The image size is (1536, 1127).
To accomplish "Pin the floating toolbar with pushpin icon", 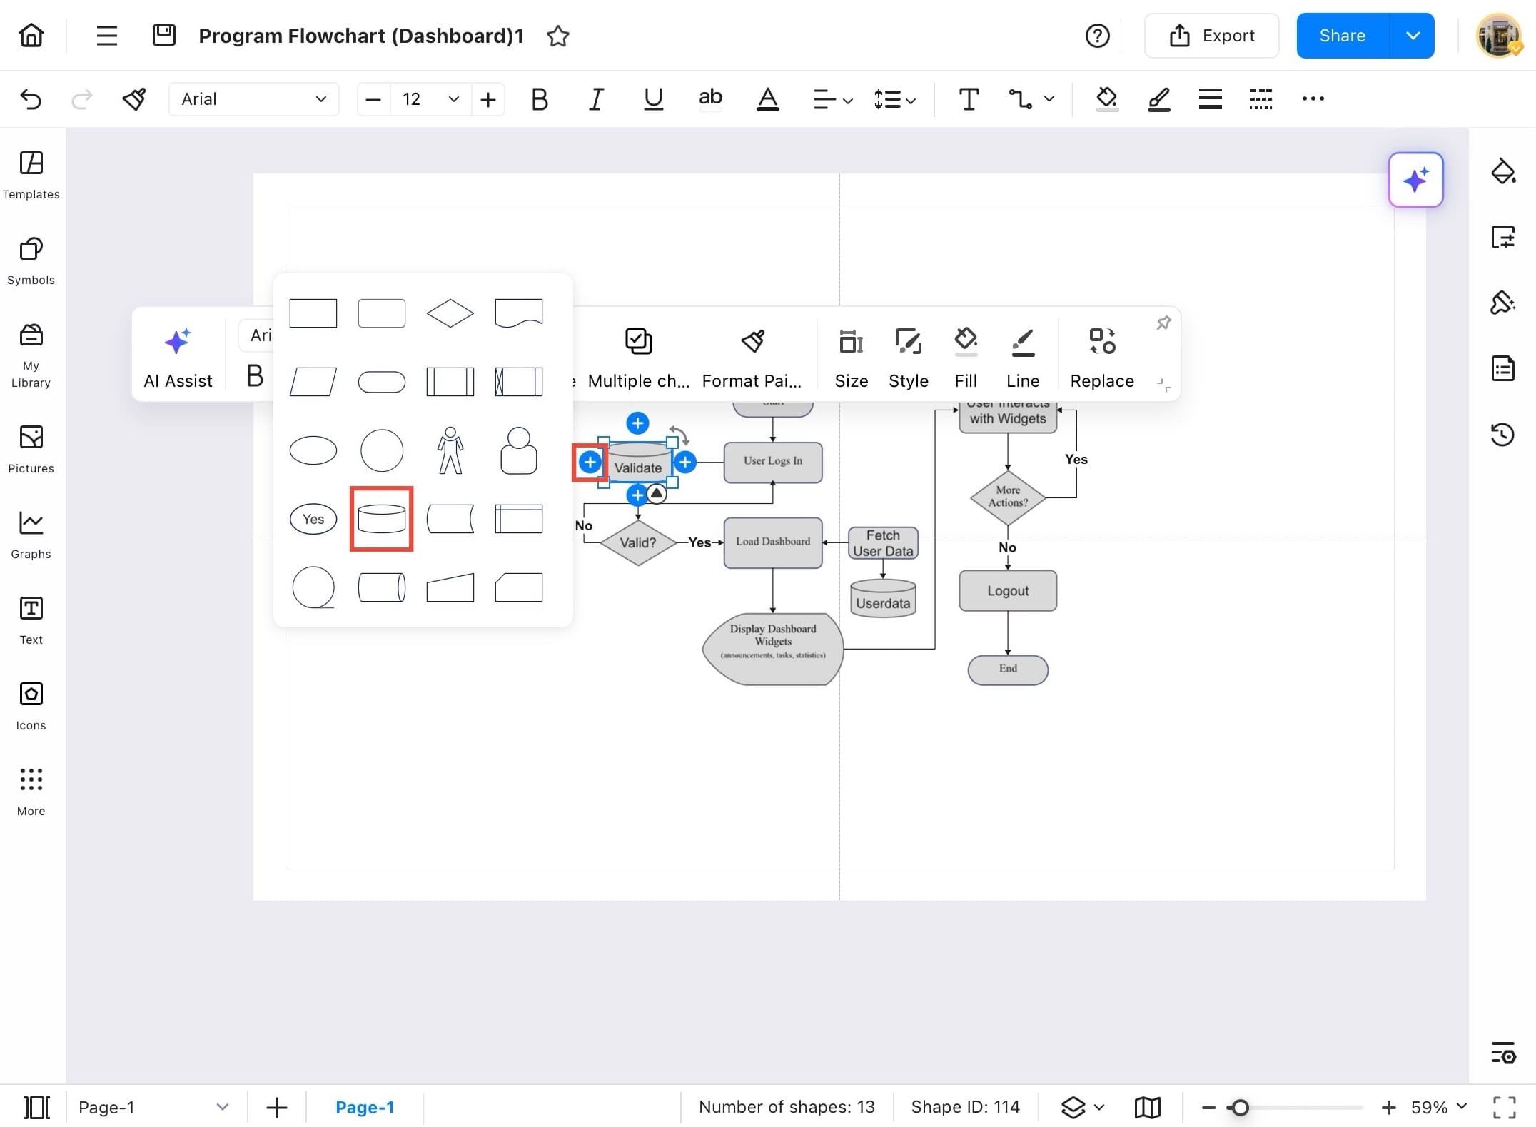I will click(1163, 323).
